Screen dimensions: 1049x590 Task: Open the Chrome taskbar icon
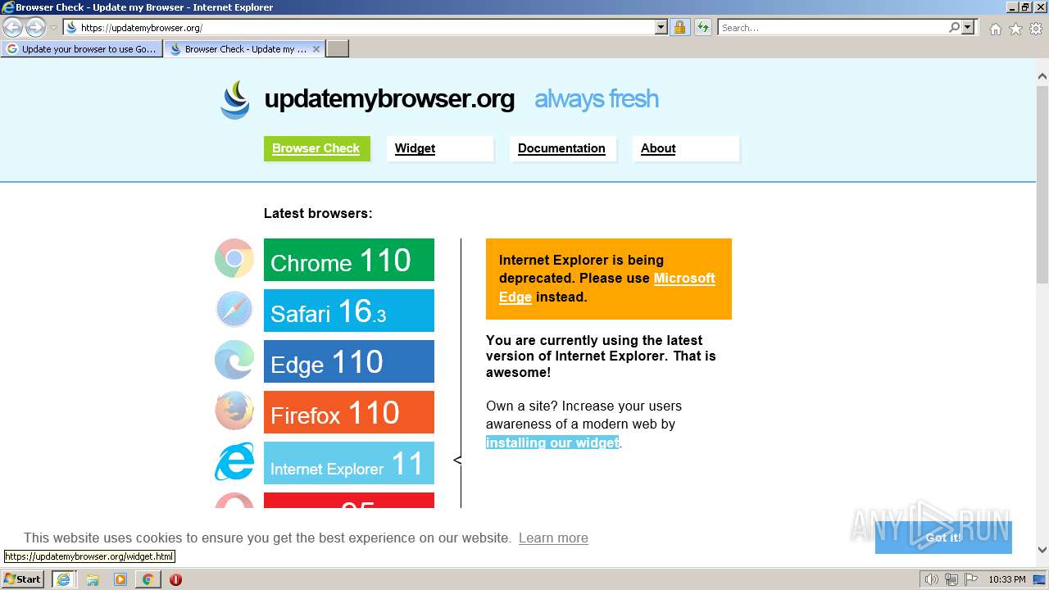pos(148,579)
